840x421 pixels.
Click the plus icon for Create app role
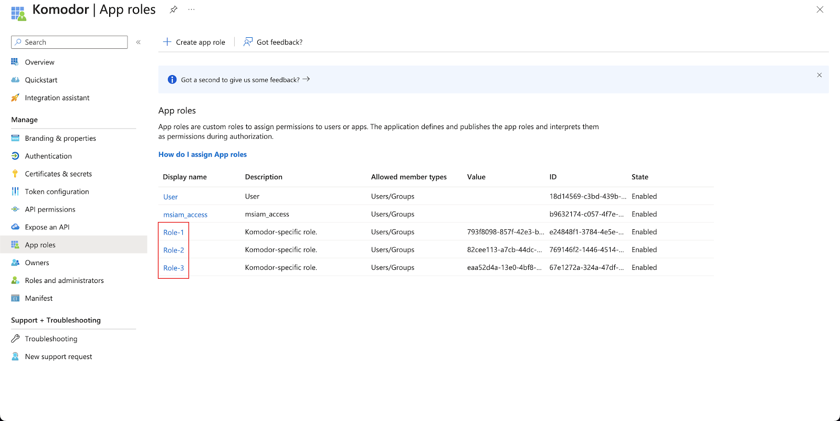tap(167, 42)
